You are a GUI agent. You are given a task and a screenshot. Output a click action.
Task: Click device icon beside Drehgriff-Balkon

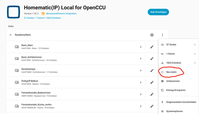17,82
